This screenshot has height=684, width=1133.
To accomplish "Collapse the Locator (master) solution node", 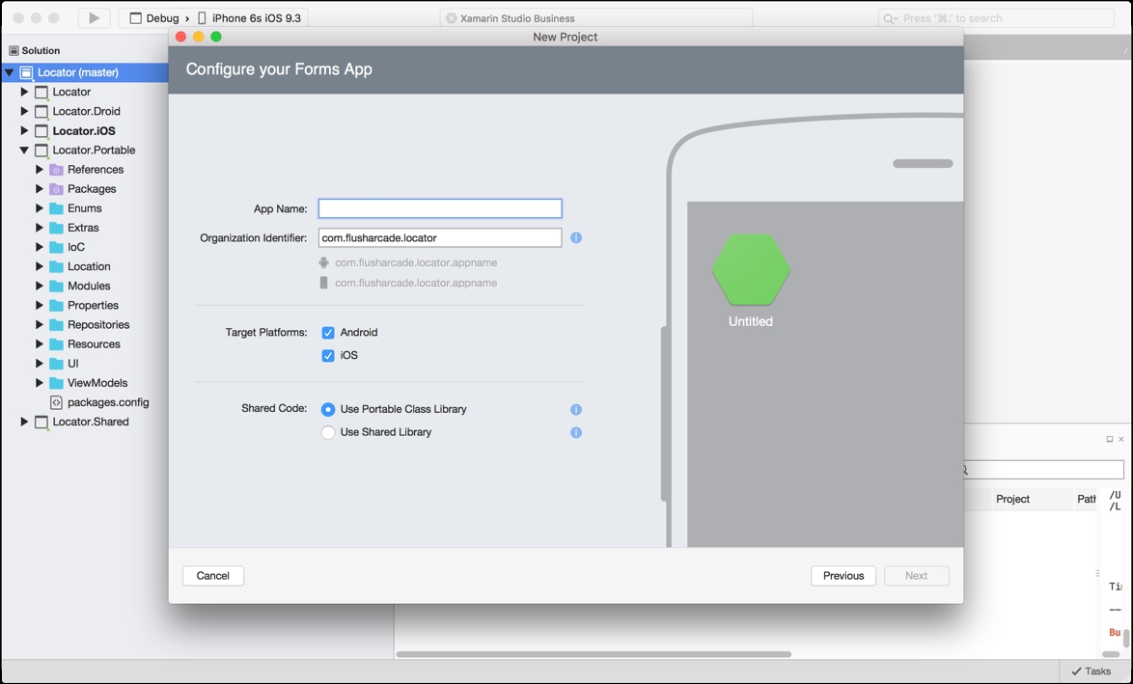I will [x=10, y=72].
